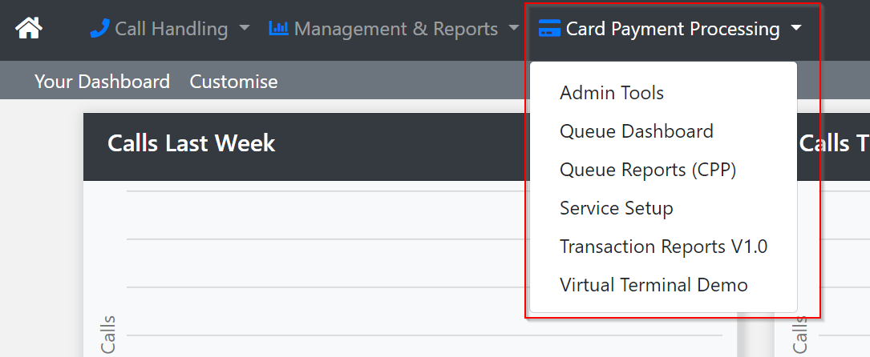Collapse the Card Payment Processing dropdown arrow
Viewport: 870px width, 357px height.
pos(795,29)
